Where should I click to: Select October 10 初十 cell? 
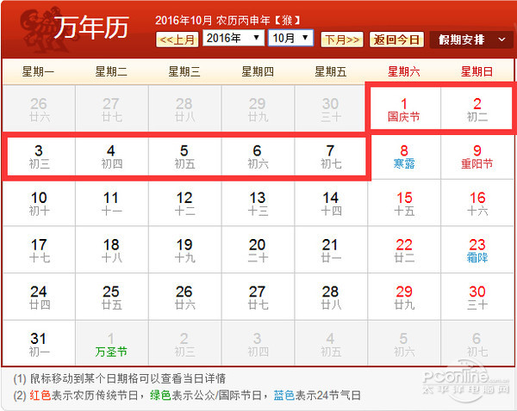39,203
